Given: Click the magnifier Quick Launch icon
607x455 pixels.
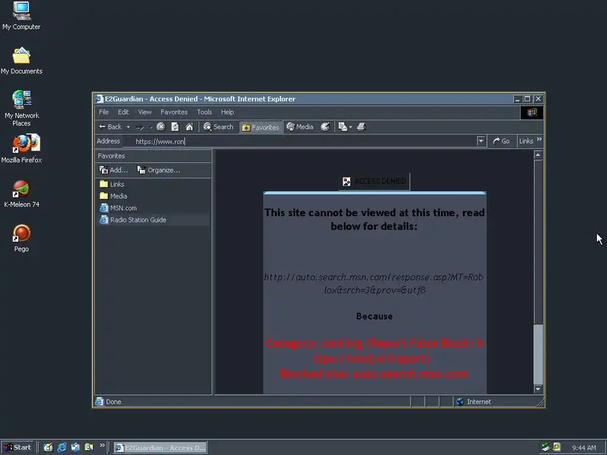Looking at the screenshot, I should (89, 448).
